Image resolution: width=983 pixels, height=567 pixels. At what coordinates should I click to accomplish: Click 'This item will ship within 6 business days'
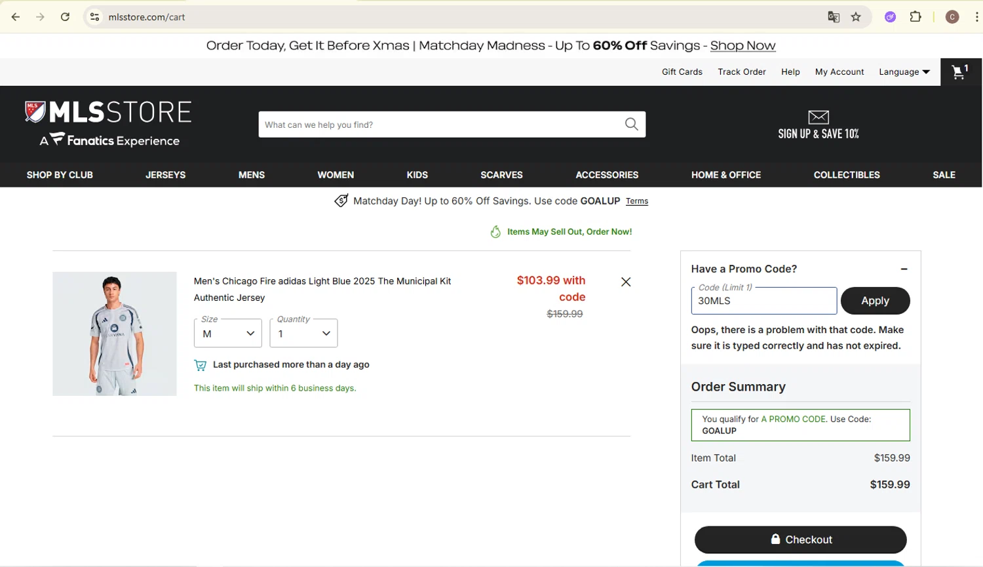tap(275, 388)
